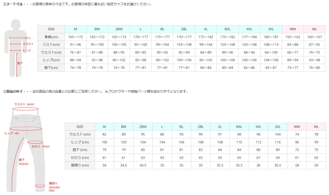
Task: Click the '155~162' height cell
Action: click(293, 37)
